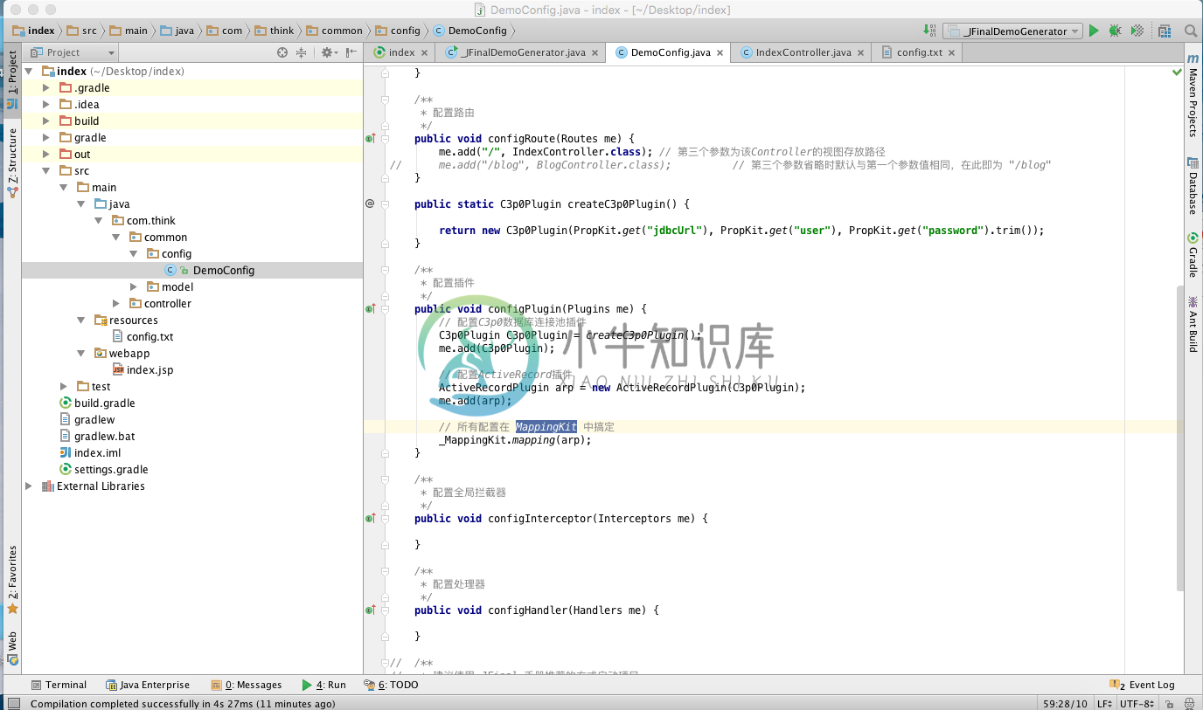
Task: Close the _JFinalDemoGenerator.java tab
Action: click(x=596, y=53)
